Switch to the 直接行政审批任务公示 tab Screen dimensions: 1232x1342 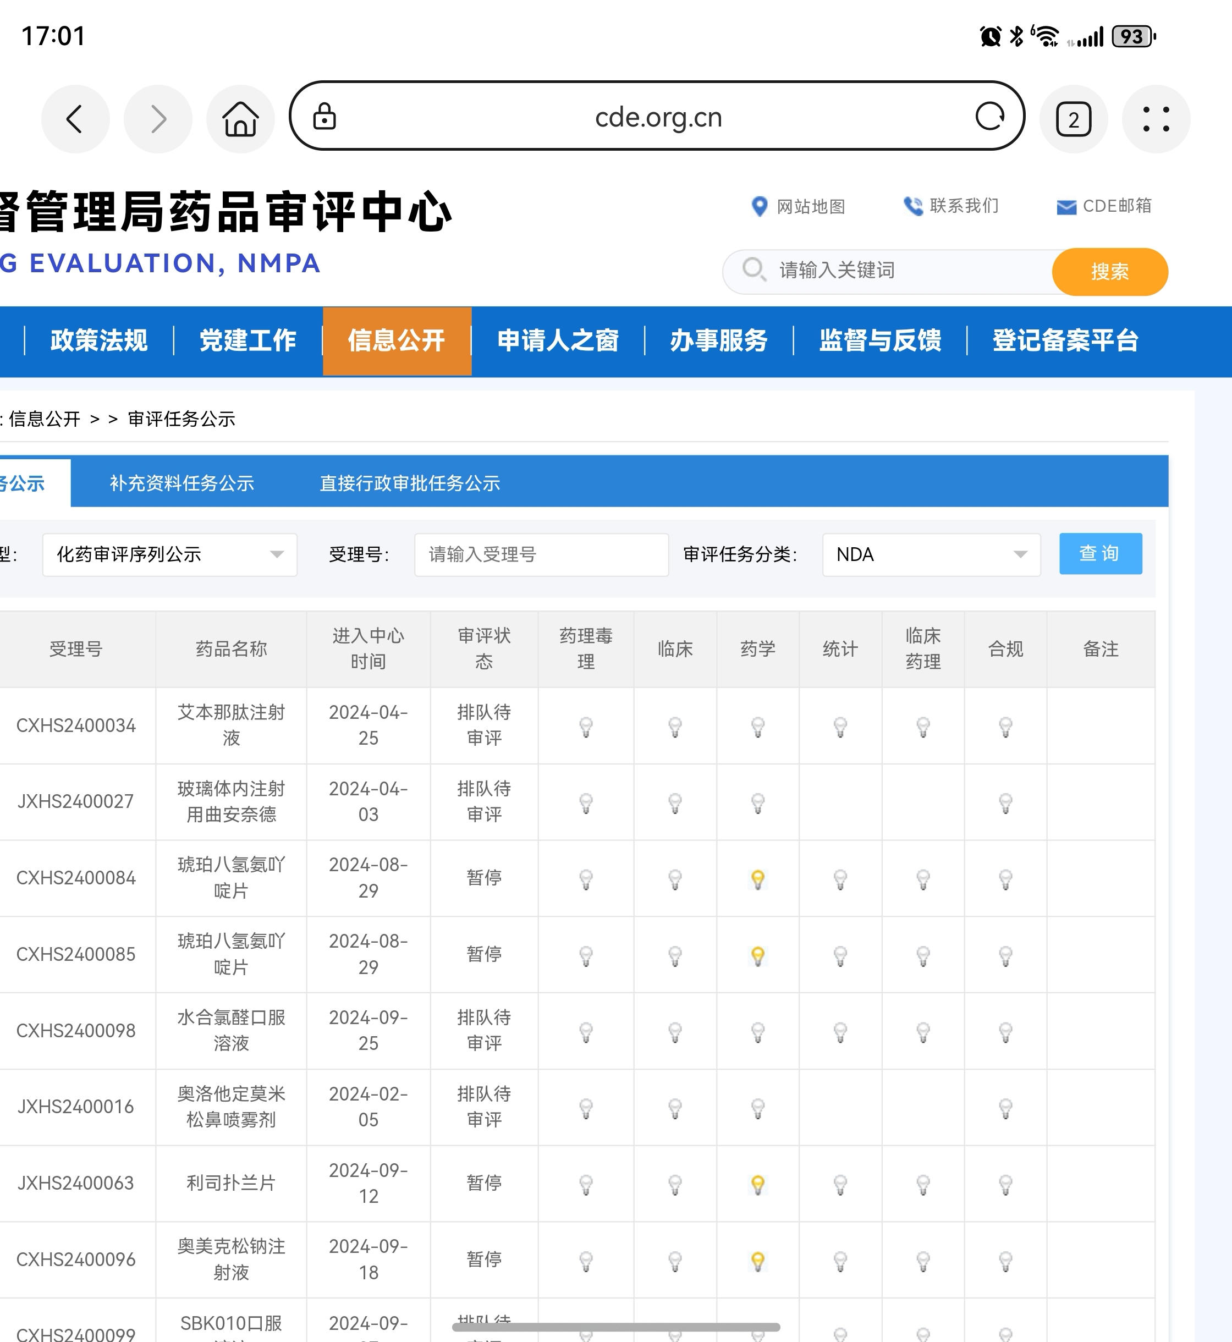[x=410, y=483]
